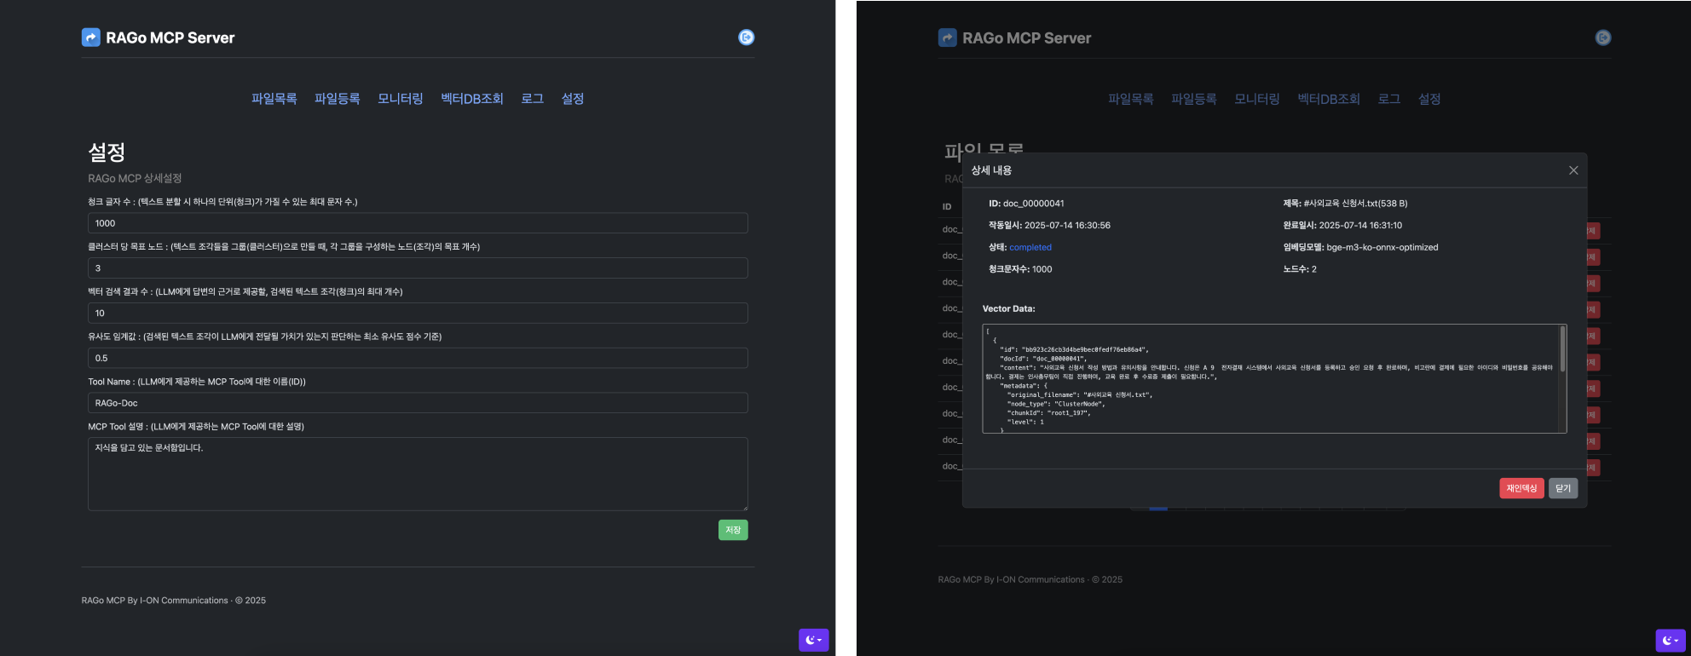Click the red 재인덱싱 button
Image resolution: width=1691 pixels, height=656 pixels.
point(1521,488)
